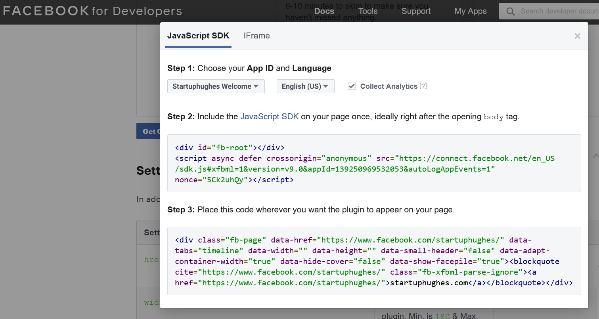Click the search magnifier icon
Viewport: 599px width, 319px height.
511,11
